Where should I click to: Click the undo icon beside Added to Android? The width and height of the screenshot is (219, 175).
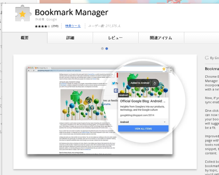click(155, 83)
